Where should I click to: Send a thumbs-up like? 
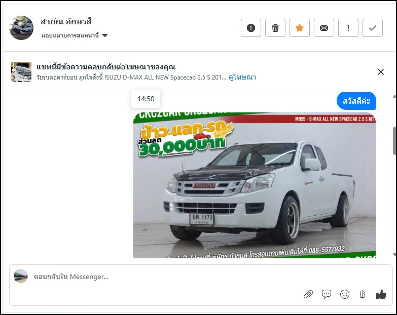point(381,294)
